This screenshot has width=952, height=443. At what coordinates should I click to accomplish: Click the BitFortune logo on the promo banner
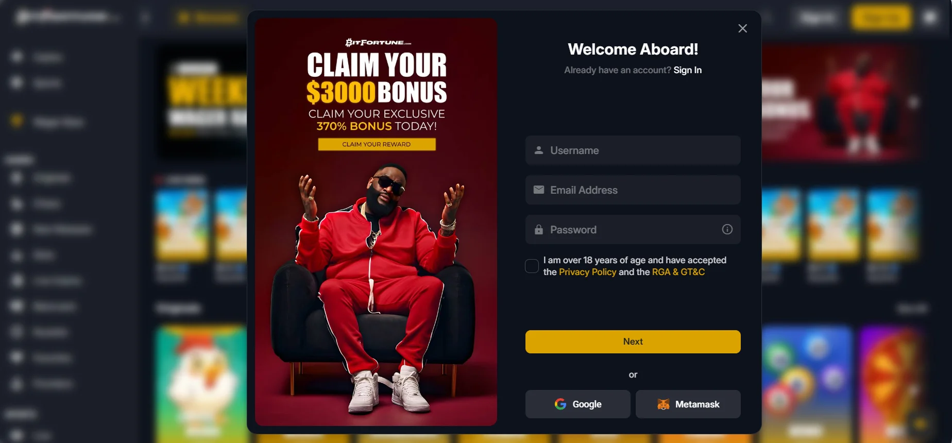click(378, 42)
